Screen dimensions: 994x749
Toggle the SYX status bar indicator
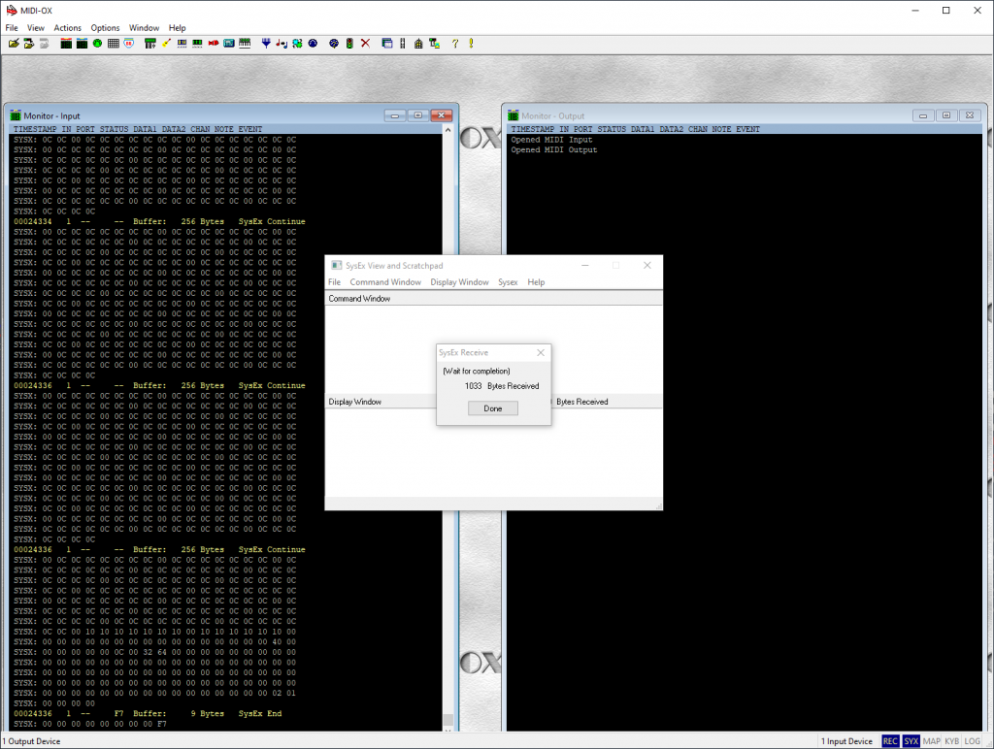pos(911,741)
